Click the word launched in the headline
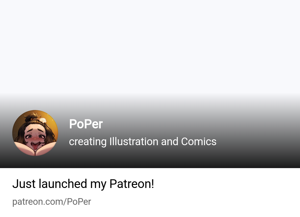This screenshot has width=300, height=217. [63, 184]
